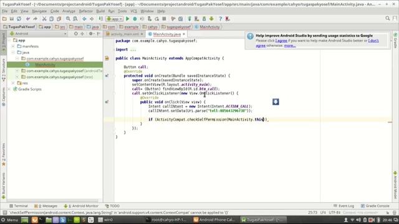Open the Edit menu
This screenshot has height=224, width=399.
[14, 11]
